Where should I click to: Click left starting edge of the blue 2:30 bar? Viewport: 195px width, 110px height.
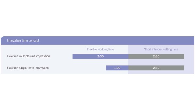point(73,56)
